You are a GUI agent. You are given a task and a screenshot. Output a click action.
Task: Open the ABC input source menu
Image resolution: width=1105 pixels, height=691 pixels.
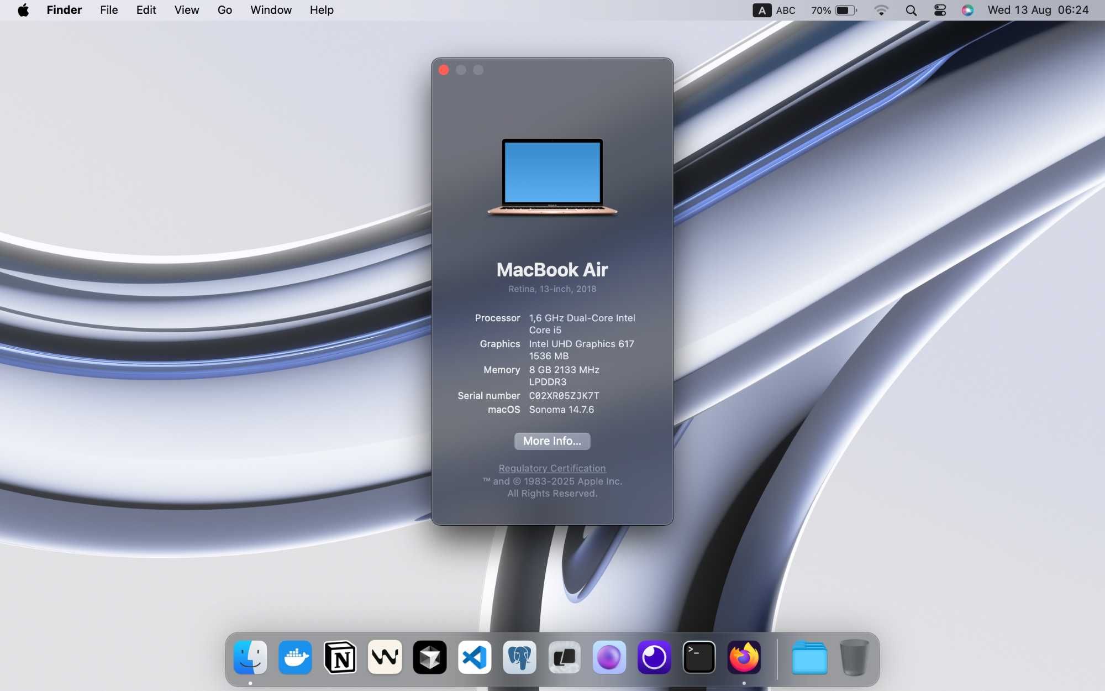774,10
